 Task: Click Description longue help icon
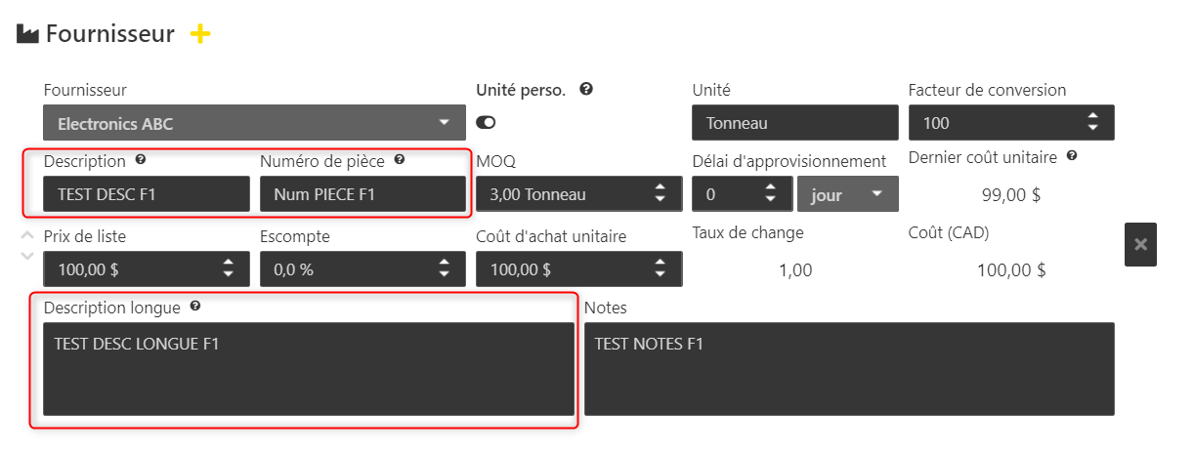tap(195, 307)
